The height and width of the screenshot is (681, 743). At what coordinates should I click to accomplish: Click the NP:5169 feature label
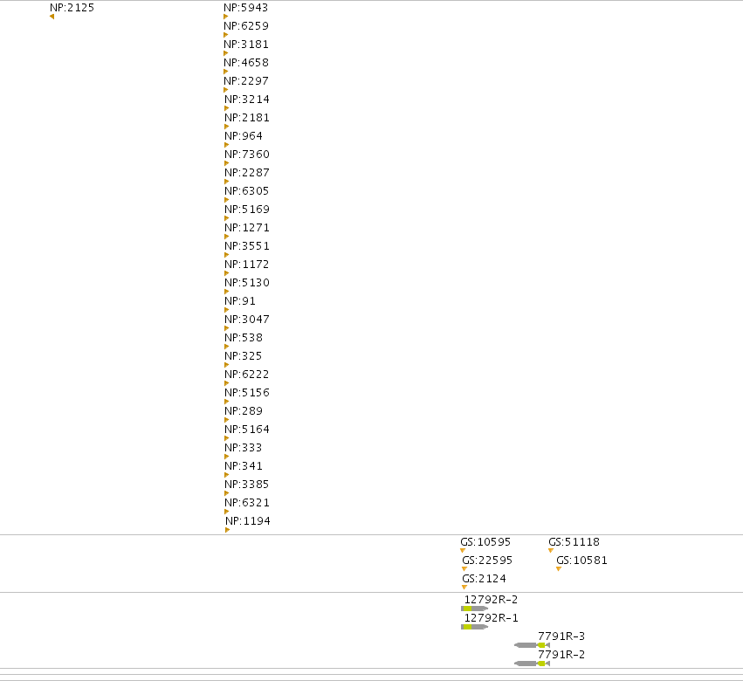[247, 210]
